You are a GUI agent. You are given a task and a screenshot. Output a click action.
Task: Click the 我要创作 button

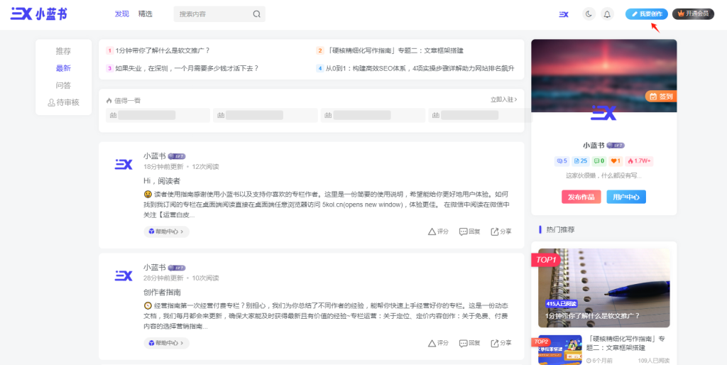coord(646,14)
